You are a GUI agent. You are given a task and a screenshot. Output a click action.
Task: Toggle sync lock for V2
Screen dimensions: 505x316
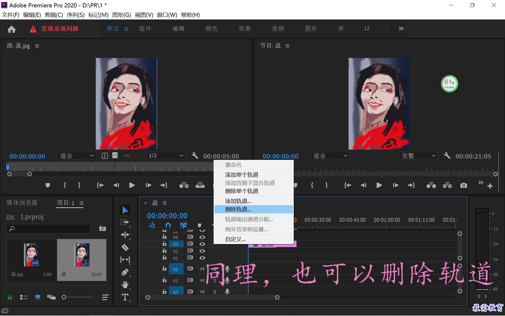[190, 251]
